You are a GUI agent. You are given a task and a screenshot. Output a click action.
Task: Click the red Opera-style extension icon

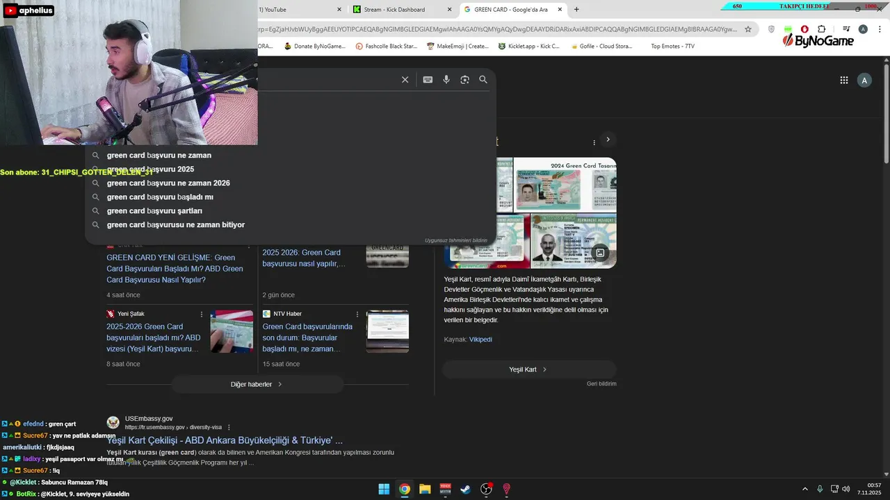pyautogui.click(x=804, y=29)
